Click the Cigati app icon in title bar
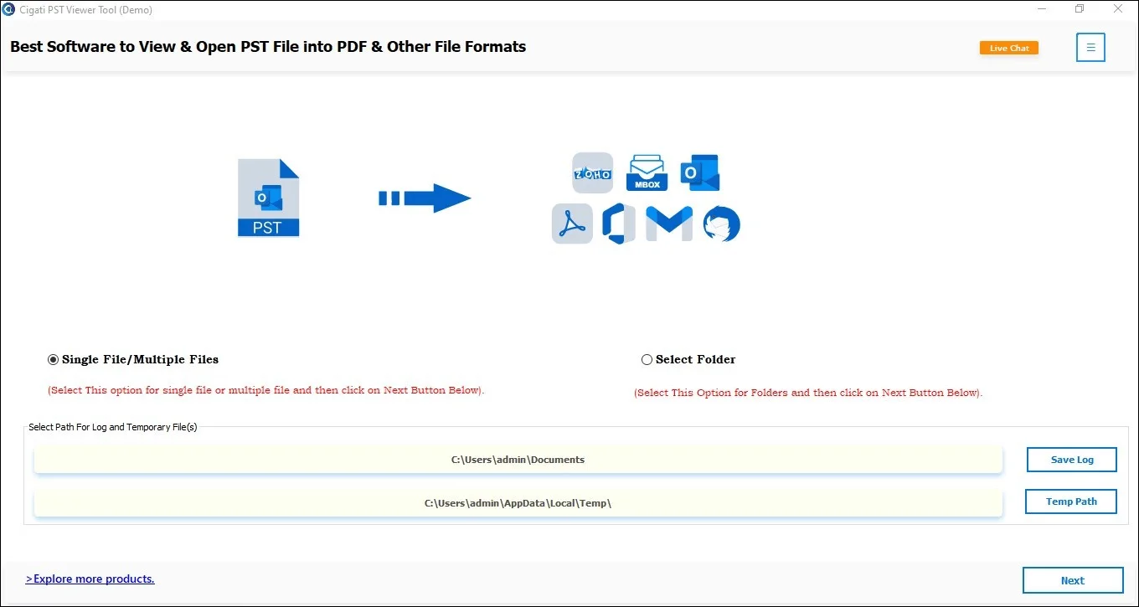Image resolution: width=1139 pixels, height=607 pixels. pos(9,10)
